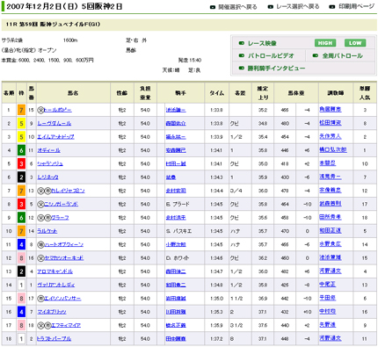This screenshot has height=347, width=378.
Task: Click the date heading 2007年12月2日(日) 5回阪神2日
Action: tap(64, 6)
